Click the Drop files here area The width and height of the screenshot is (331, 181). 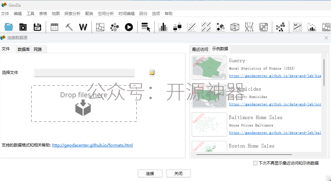pos(84,104)
